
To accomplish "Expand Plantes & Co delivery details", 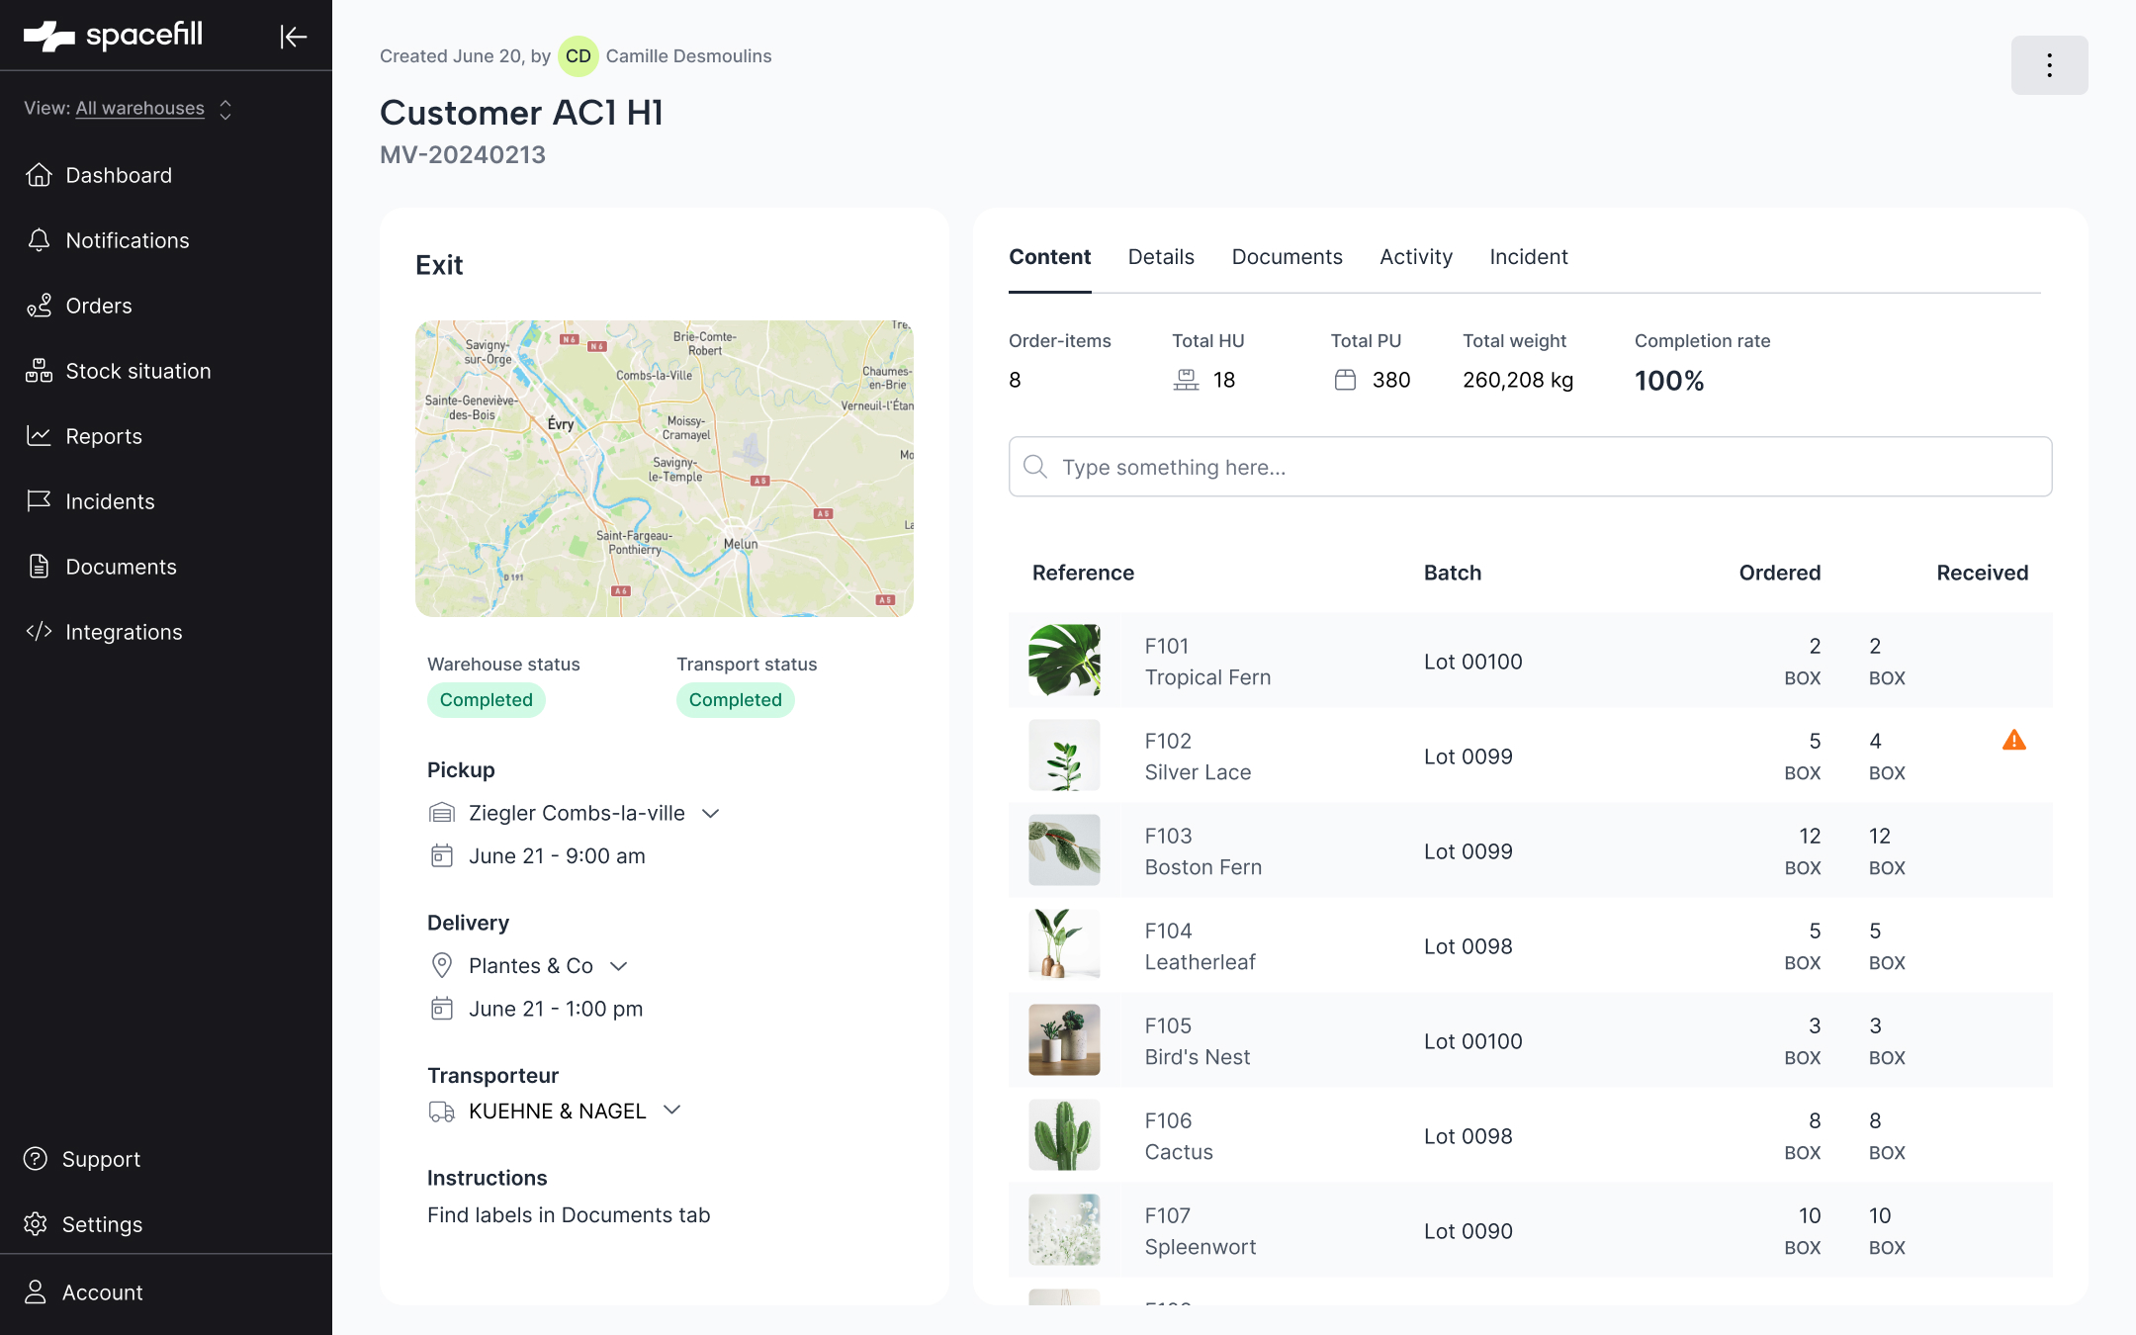I will click(x=619, y=966).
